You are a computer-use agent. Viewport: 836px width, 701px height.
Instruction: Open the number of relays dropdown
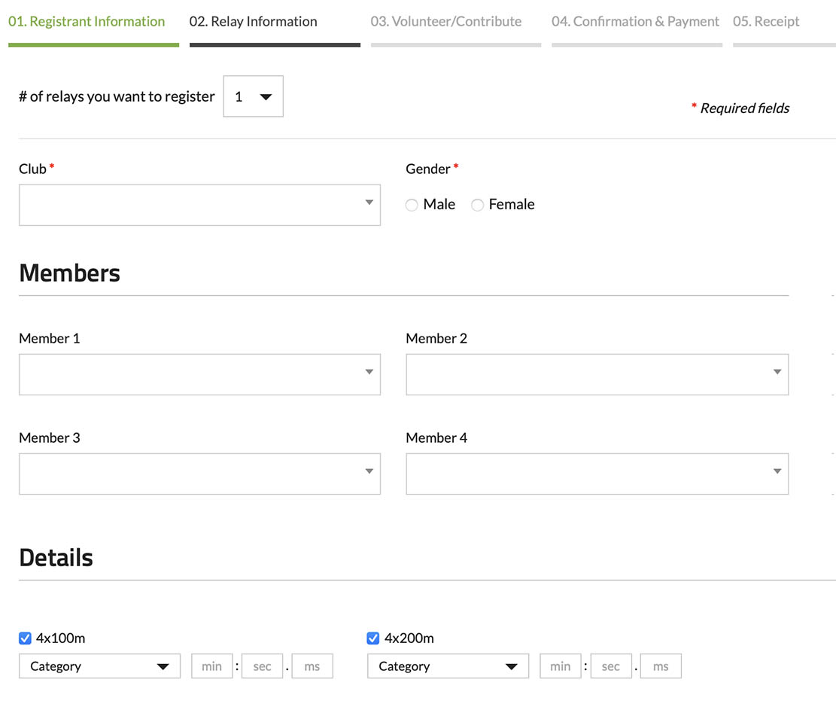click(253, 96)
